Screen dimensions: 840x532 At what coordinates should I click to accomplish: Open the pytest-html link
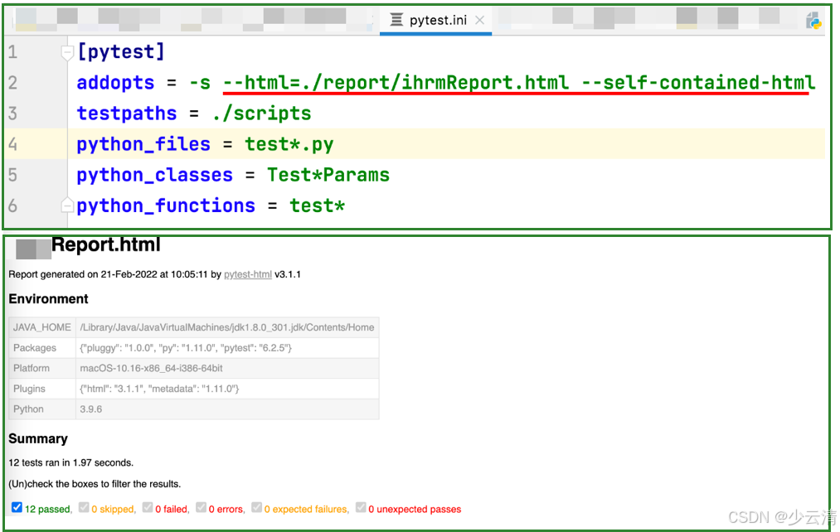(247, 274)
